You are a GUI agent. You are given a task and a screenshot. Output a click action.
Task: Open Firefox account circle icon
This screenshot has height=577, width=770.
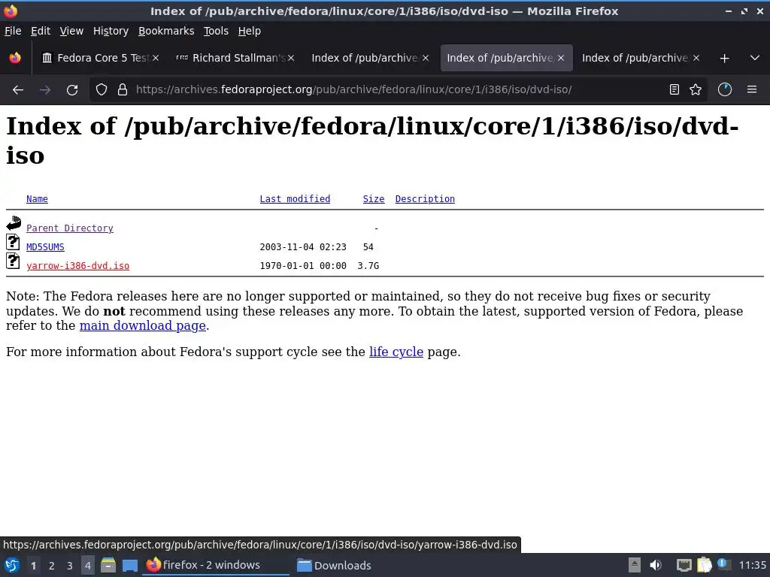click(725, 89)
